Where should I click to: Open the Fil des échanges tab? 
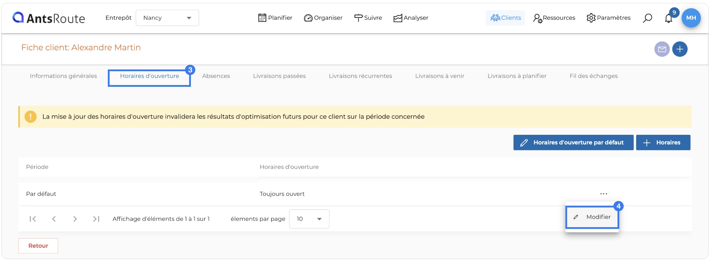(594, 76)
